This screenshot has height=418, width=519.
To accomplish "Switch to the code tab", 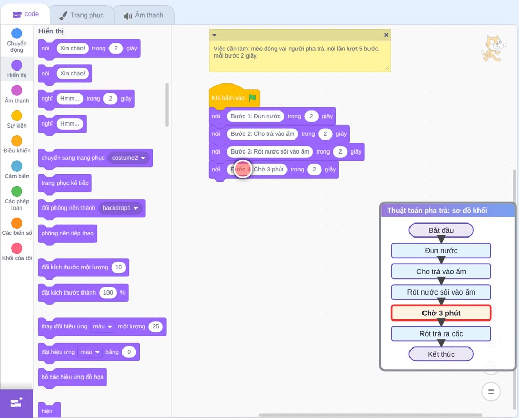I will pos(25,14).
